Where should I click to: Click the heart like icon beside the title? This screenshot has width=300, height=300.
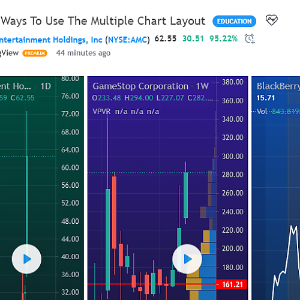point(271,20)
